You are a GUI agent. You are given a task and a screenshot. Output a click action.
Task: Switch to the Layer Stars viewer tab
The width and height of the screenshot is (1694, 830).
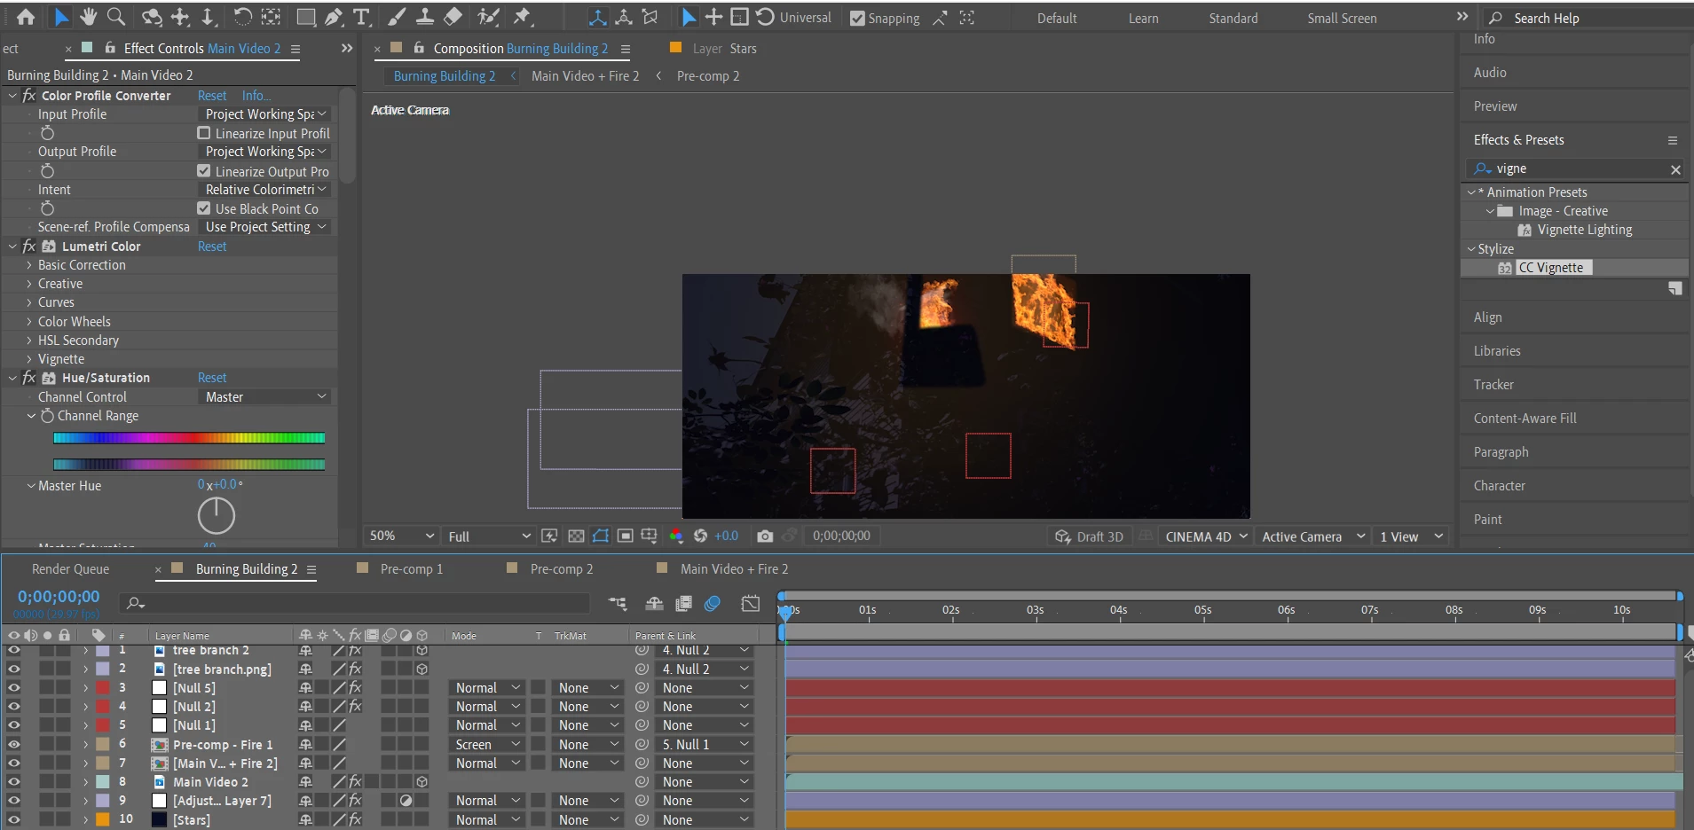point(724,49)
